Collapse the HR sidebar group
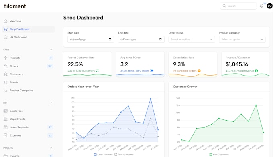 coord(51,103)
